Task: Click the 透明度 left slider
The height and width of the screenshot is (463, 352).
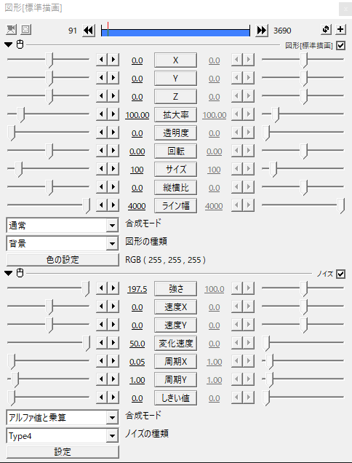Action: click(x=48, y=132)
